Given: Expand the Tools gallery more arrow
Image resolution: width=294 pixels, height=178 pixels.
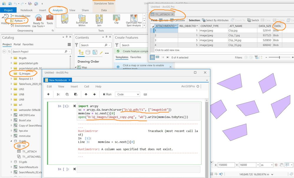Looking at the screenshot, I should (x=144, y=25).
